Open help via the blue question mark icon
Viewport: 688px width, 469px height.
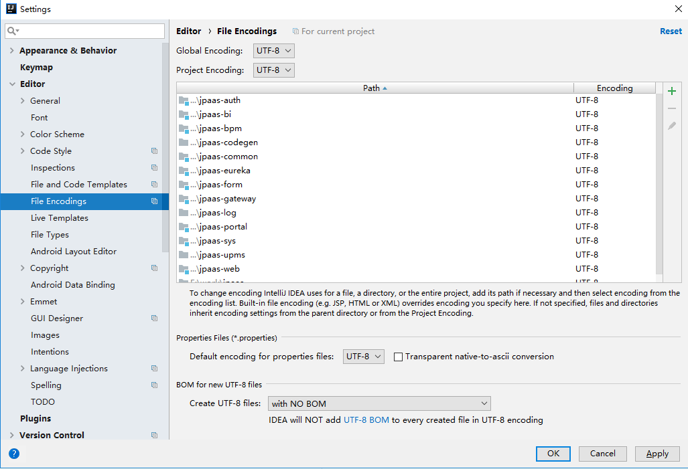pyautogui.click(x=14, y=454)
